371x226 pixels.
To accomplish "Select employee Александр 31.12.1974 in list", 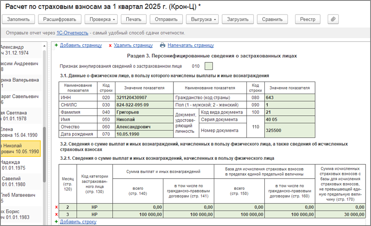I will coord(21,50).
